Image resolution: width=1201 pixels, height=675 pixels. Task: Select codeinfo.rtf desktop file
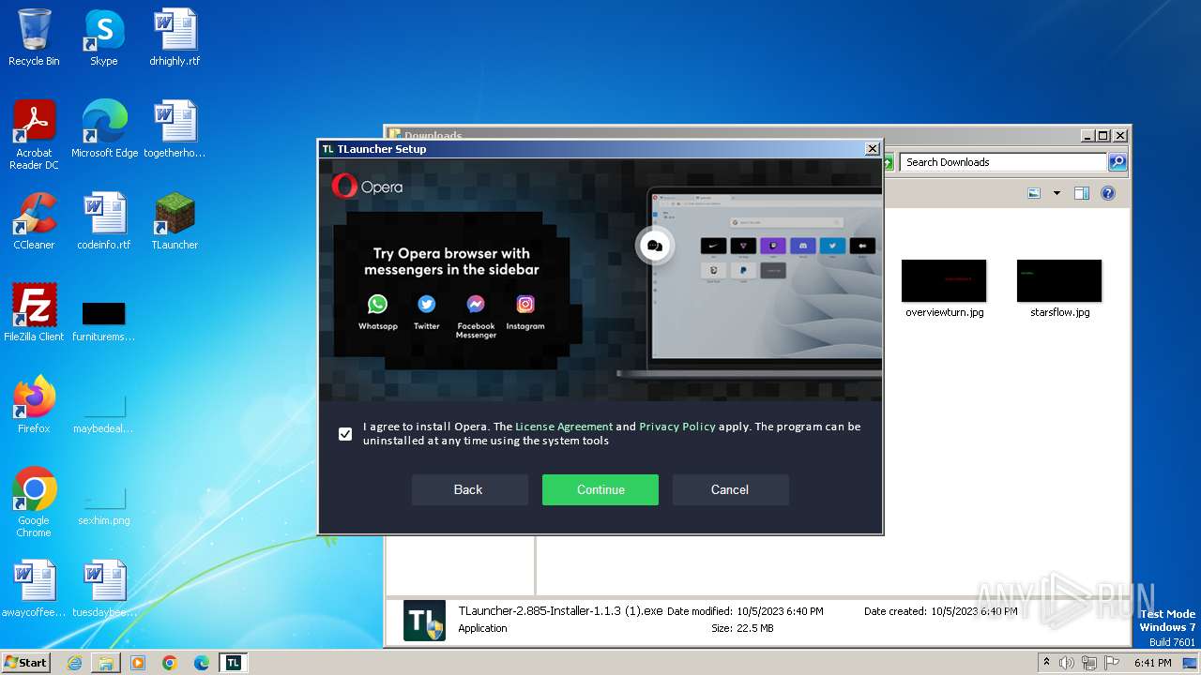tap(104, 221)
